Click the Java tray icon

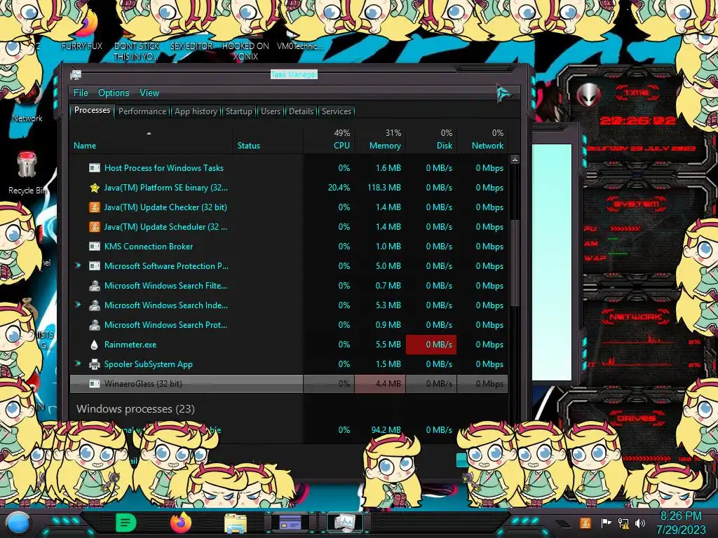tap(585, 523)
